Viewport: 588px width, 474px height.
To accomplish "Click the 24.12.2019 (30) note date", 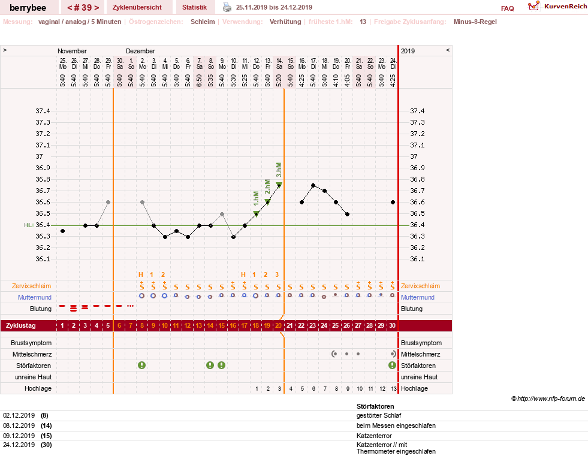I will pyautogui.click(x=28, y=445).
